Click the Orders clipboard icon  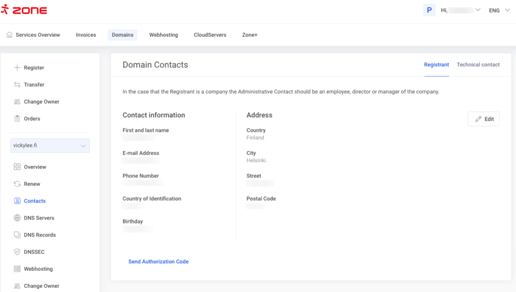point(17,119)
